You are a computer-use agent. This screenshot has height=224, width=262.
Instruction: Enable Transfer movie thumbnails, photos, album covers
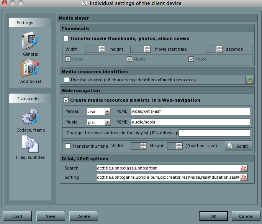(x=66, y=38)
